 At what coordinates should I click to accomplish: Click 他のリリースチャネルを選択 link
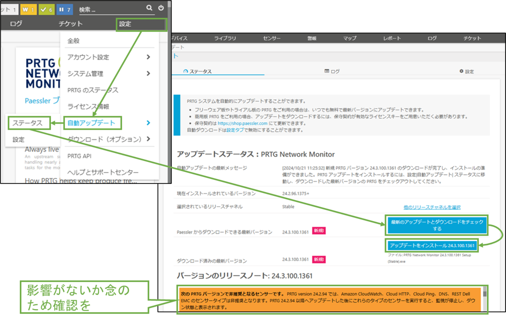[431, 207]
